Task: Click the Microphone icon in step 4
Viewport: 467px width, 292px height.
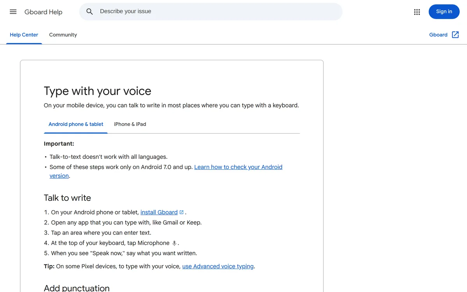Action: pos(174,243)
